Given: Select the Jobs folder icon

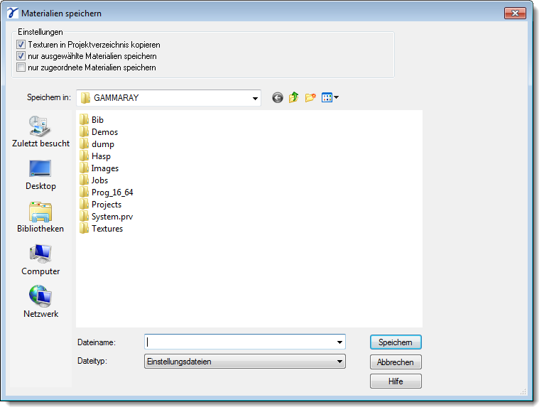Looking at the screenshot, I should [x=84, y=180].
